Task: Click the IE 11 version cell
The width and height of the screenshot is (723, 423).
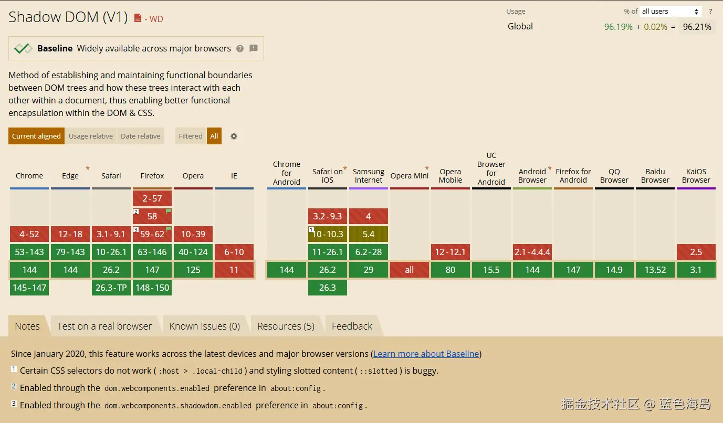Action: (x=234, y=270)
